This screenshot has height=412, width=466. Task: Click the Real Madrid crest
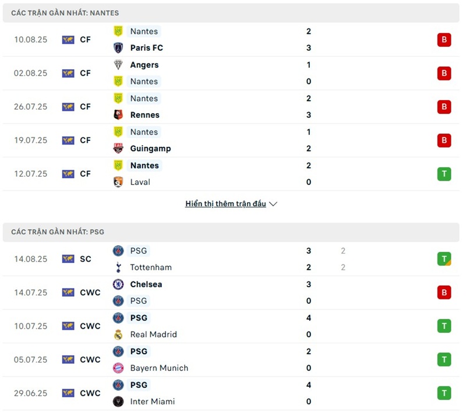click(x=118, y=334)
